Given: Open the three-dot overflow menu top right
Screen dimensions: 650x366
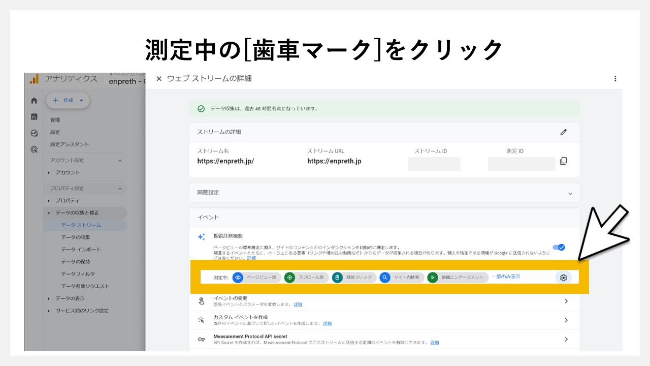Looking at the screenshot, I should 615,79.
